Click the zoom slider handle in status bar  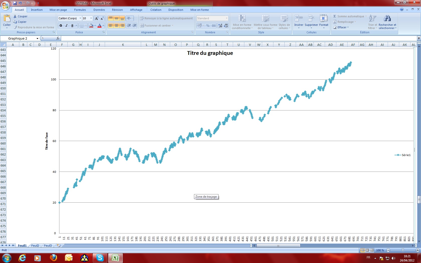403,250
